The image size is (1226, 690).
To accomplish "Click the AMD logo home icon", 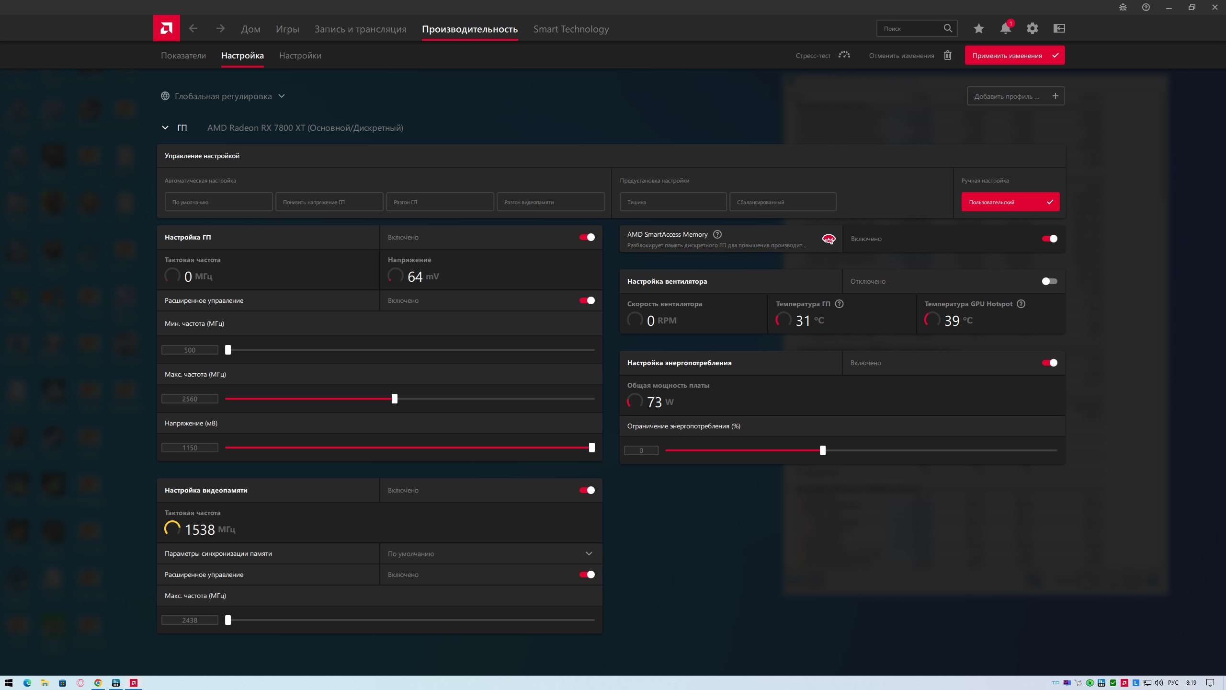I will click(x=166, y=28).
